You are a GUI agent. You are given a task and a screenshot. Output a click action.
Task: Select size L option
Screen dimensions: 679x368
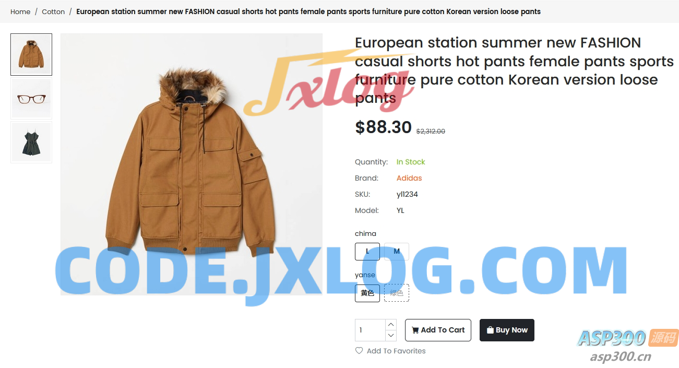[367, 252]
